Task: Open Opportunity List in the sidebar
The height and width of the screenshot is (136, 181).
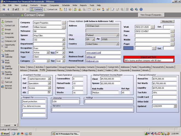Action: point(8,46)
